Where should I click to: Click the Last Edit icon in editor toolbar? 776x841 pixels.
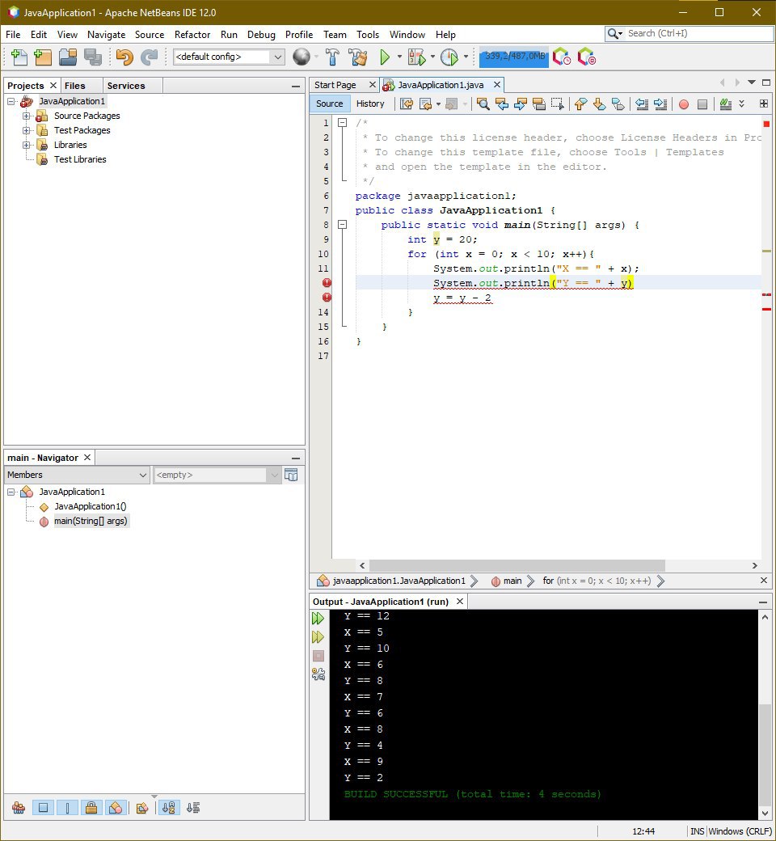point(407,104)
